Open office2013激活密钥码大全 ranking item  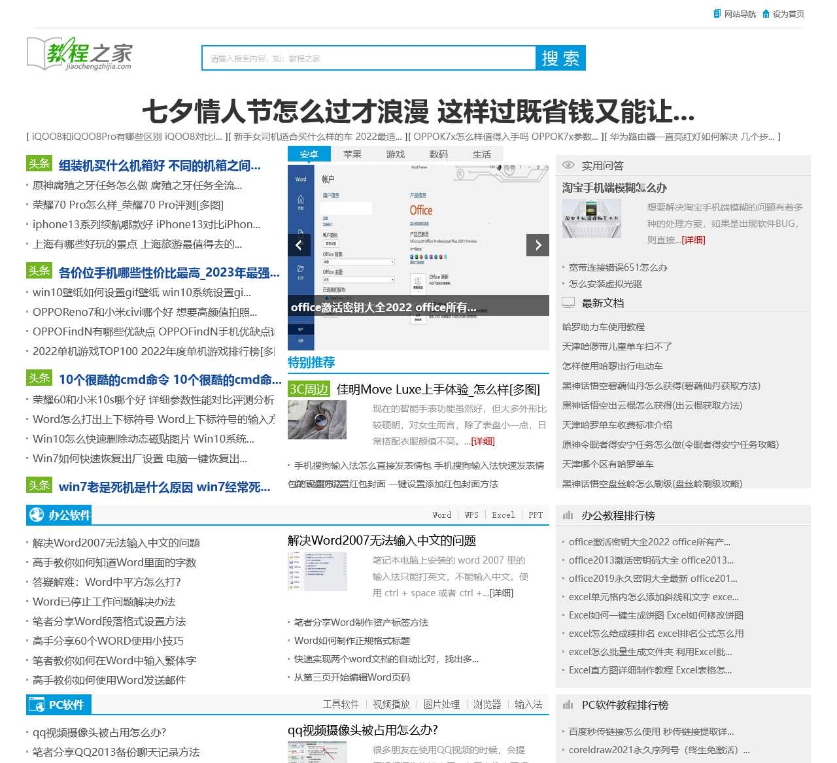[651, 560]
